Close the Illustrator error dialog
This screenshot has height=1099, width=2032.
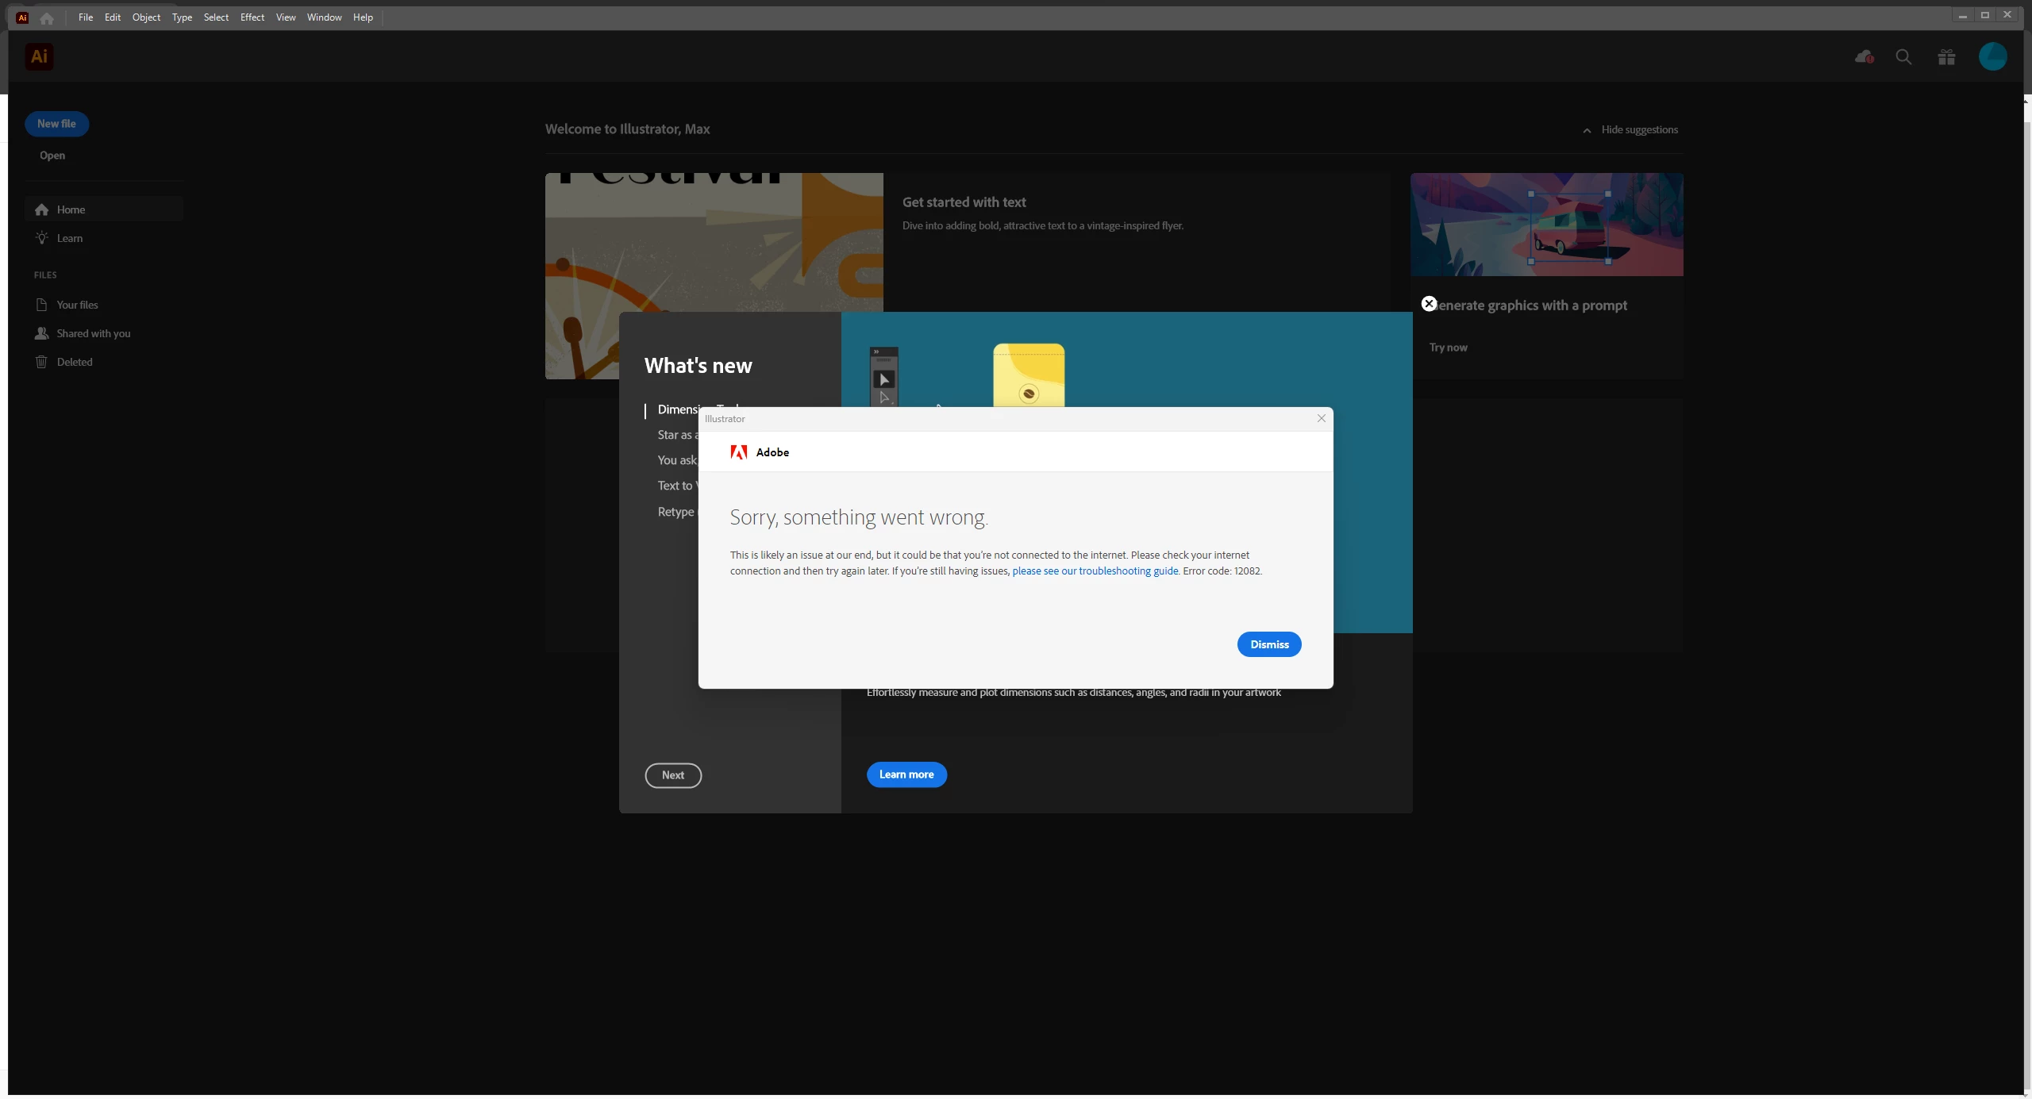point(1322,418)
